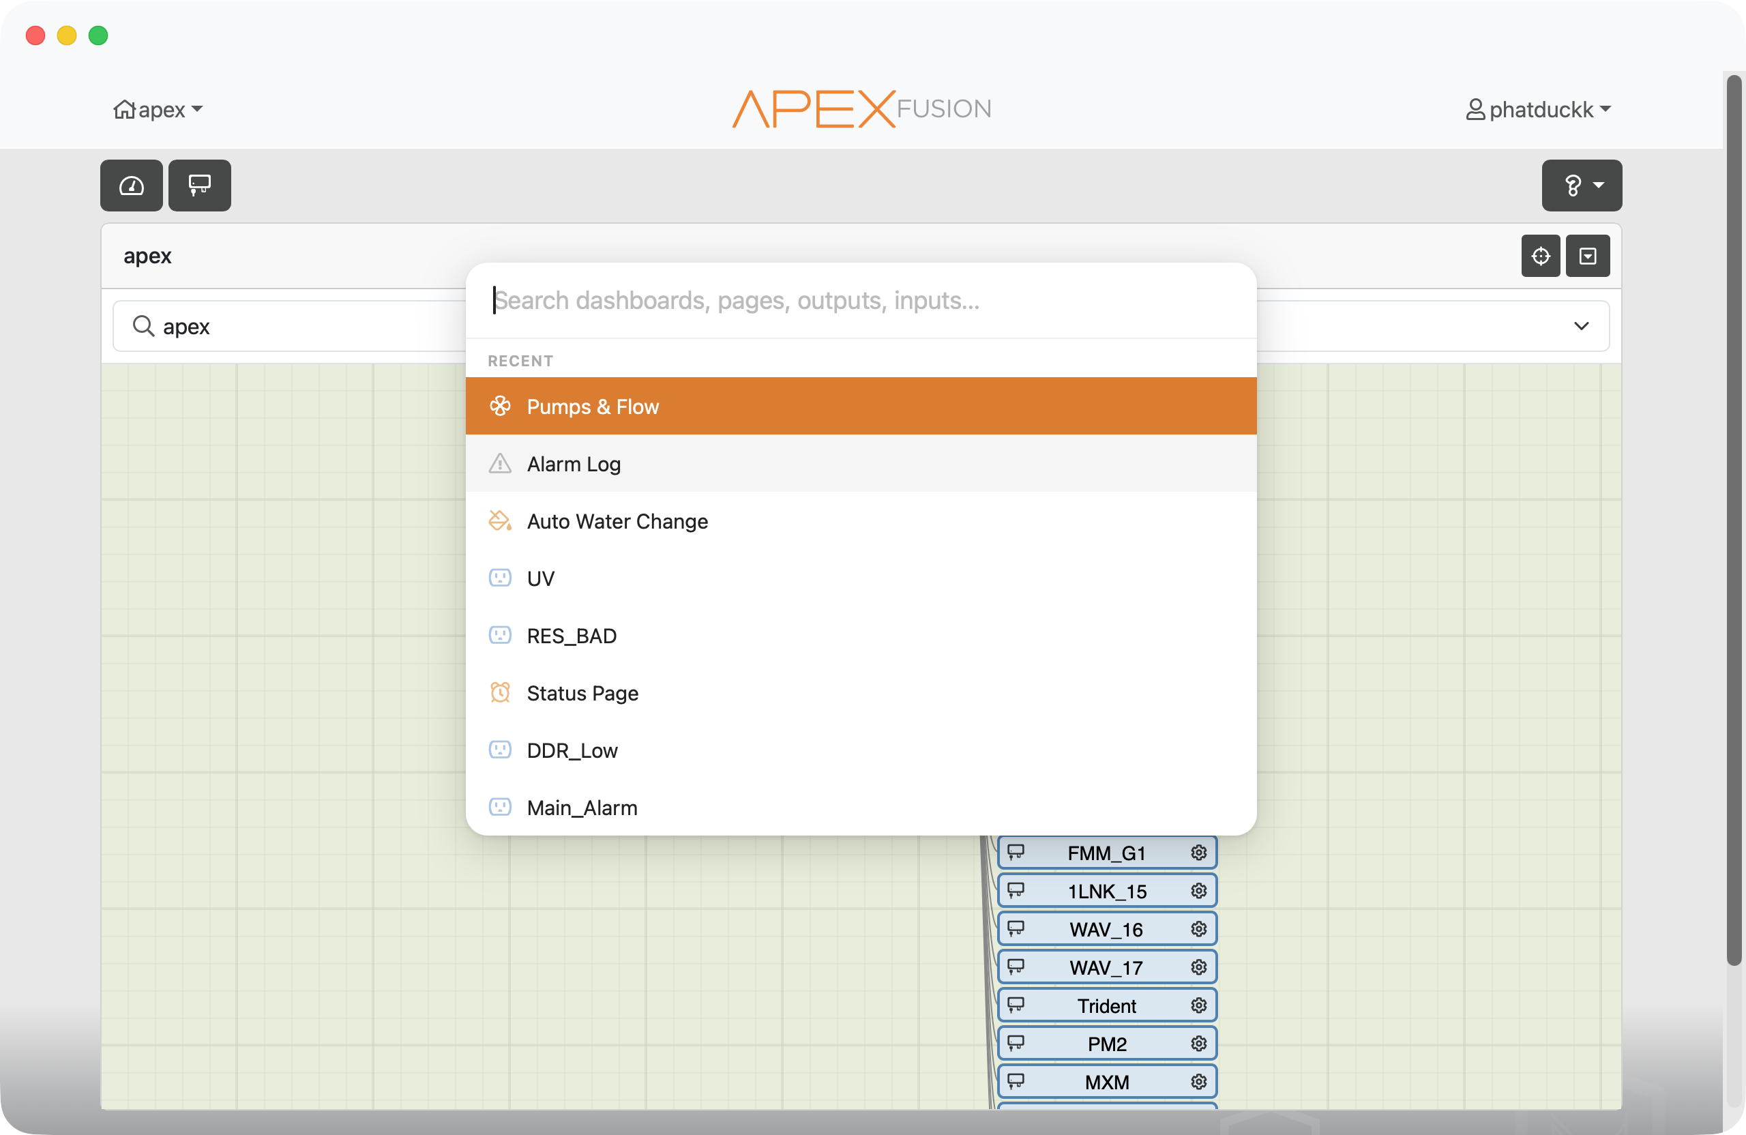The width and height of the screenshot is (1746, 1135).
Task: Open WAV_16 gear settings
Action: [1199, 929]
